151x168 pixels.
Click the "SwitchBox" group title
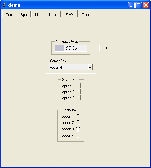(70, 80)
